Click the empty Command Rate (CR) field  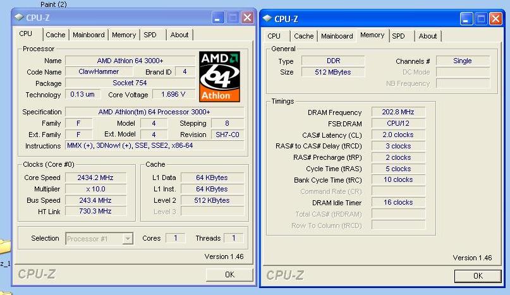tap(398, 191)
